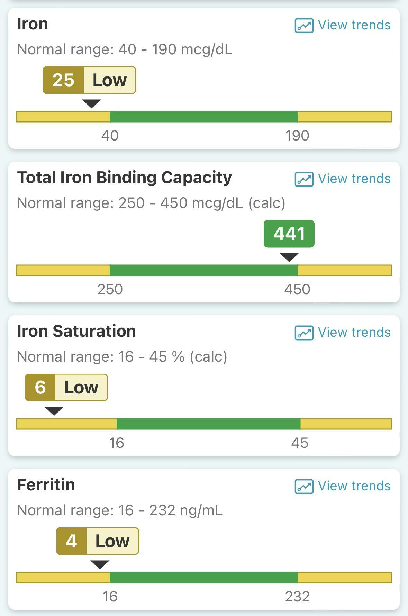408x616 pixels.
Task: Click the Iron range bar's green normal zone
Action: pyautogui.click(x=204, y=117)
